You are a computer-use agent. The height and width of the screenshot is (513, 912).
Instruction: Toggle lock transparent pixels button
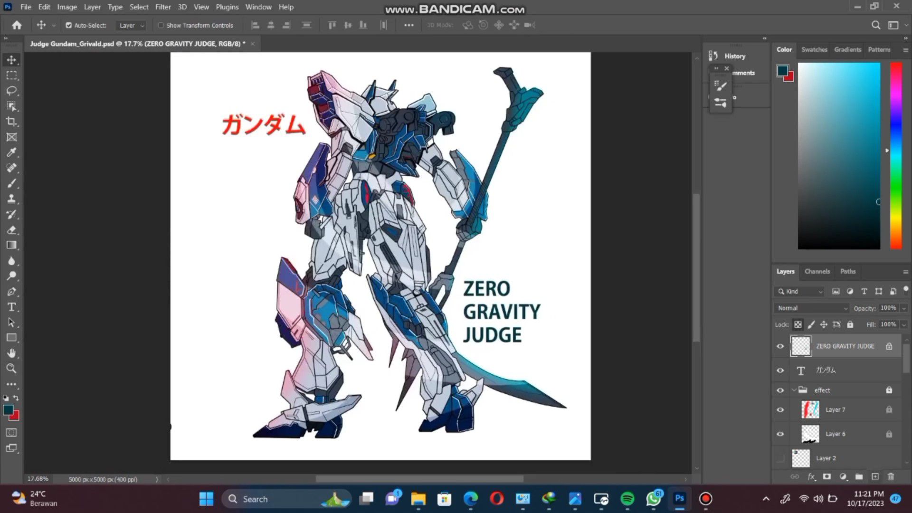click(x=798, y=324)
